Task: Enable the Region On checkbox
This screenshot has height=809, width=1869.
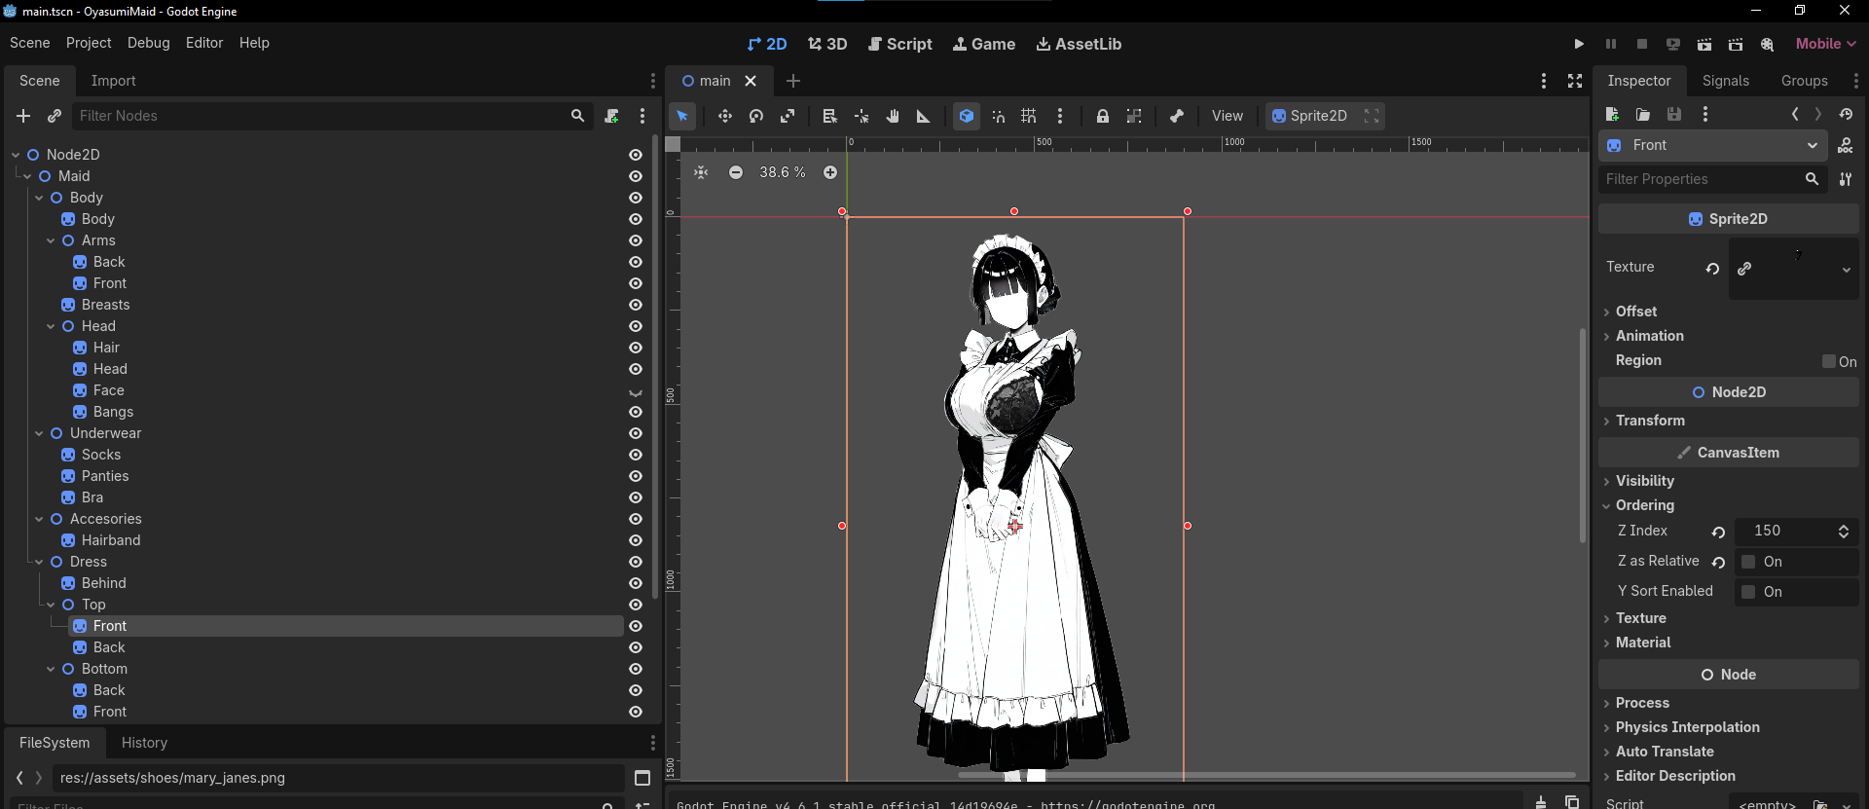Action: point(1829,361)
